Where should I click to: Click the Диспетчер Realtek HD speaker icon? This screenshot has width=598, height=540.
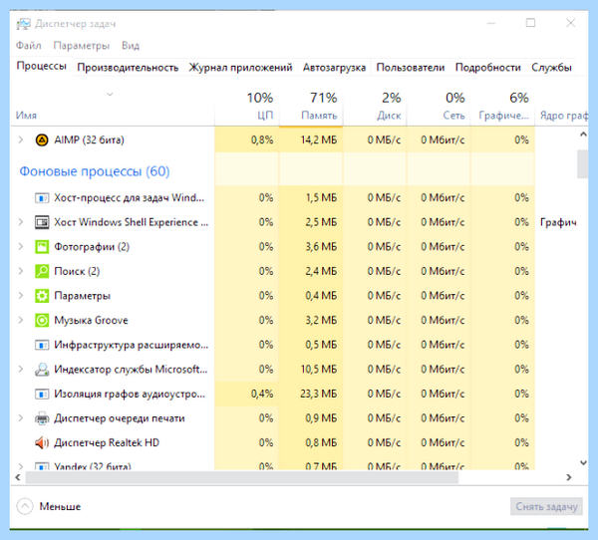point(42,442)
